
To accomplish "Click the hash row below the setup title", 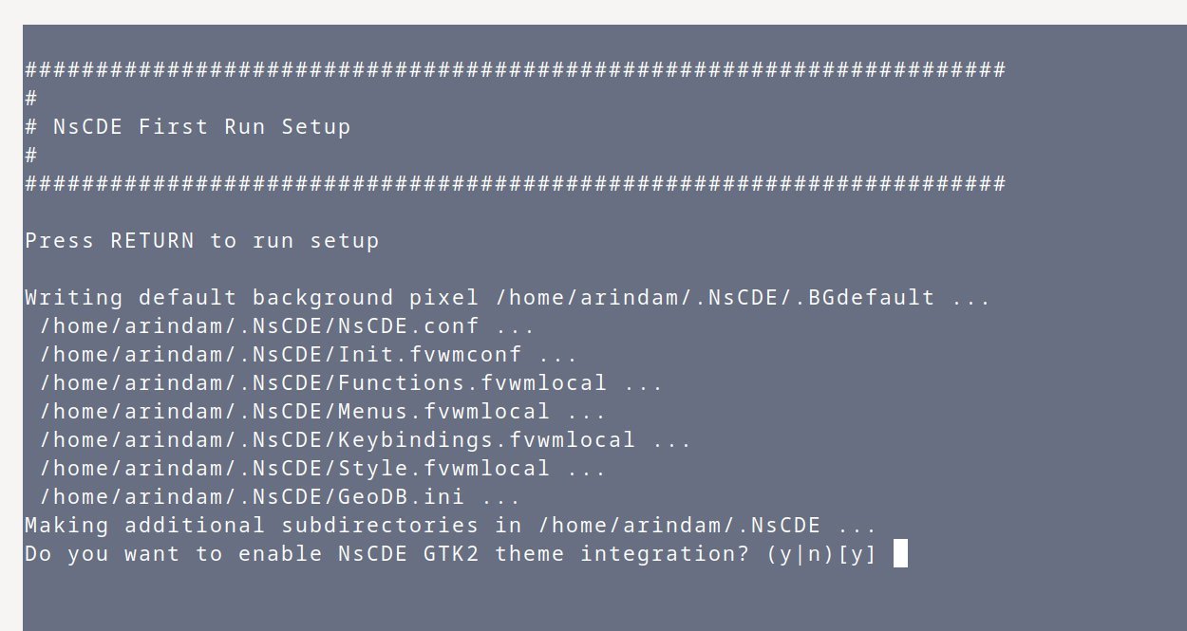I will tap(515, 183).
